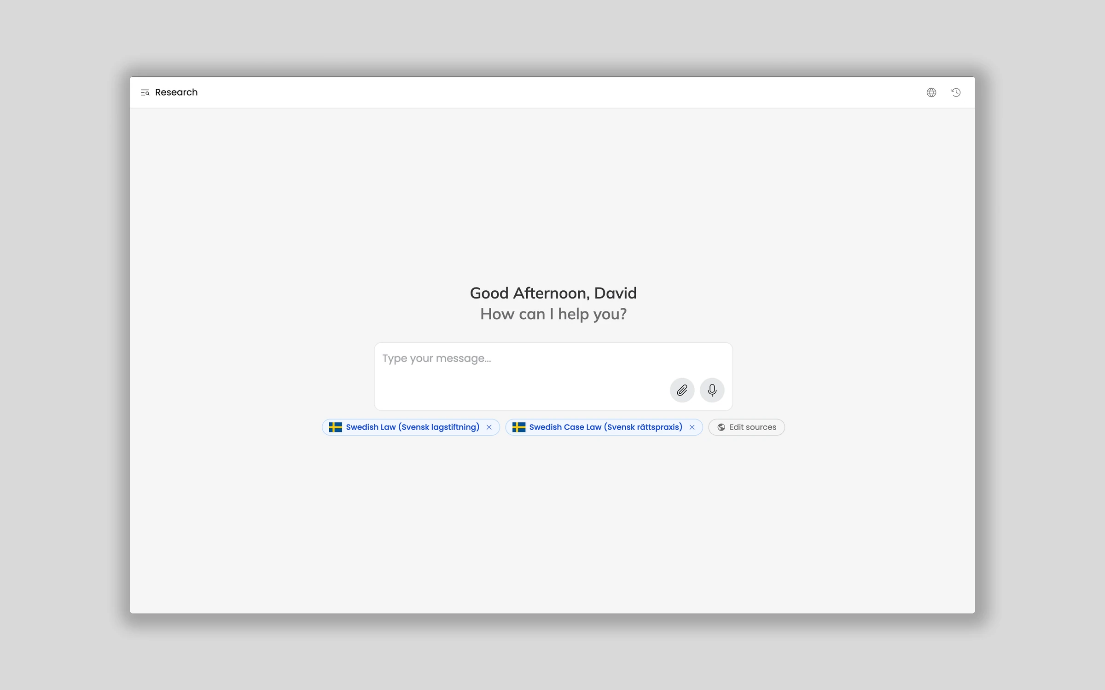Remove the Swedish Case Law (Svensk rättspraxis) source

692,427
